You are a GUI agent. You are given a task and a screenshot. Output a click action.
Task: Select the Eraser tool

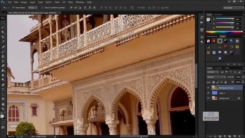(x=3, y=66)
